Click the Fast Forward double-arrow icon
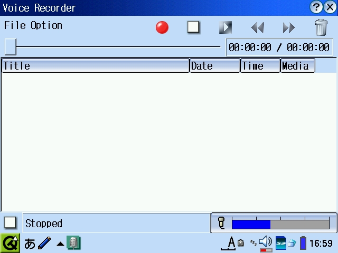338x253 pixels. point(288,27)
